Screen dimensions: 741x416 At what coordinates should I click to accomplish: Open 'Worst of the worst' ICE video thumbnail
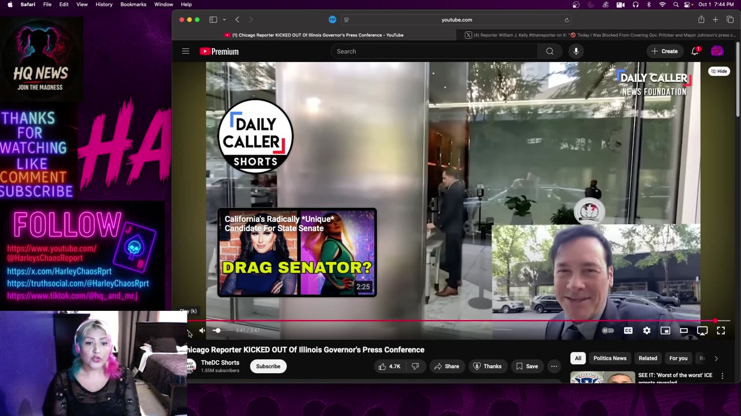coord(602,377)
